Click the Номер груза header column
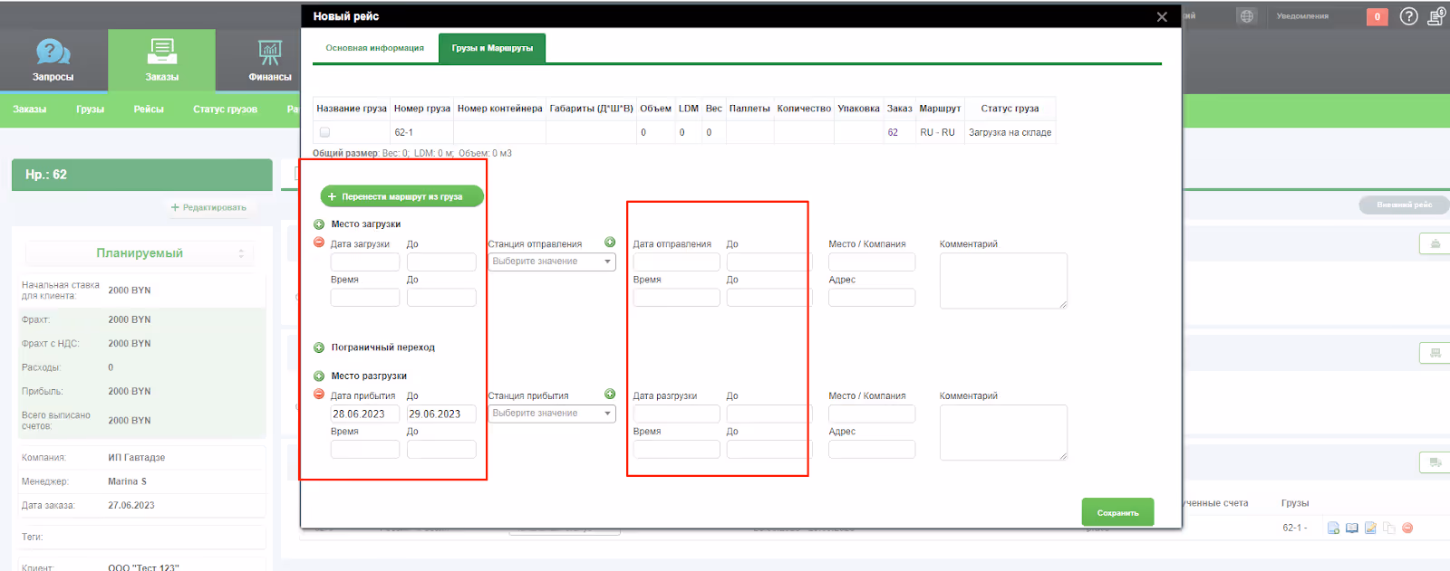Screen dimensions: 1450x571 pos(422,109)
